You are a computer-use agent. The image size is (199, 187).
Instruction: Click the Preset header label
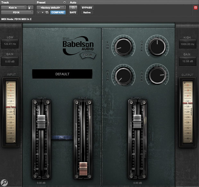[41, 3]
